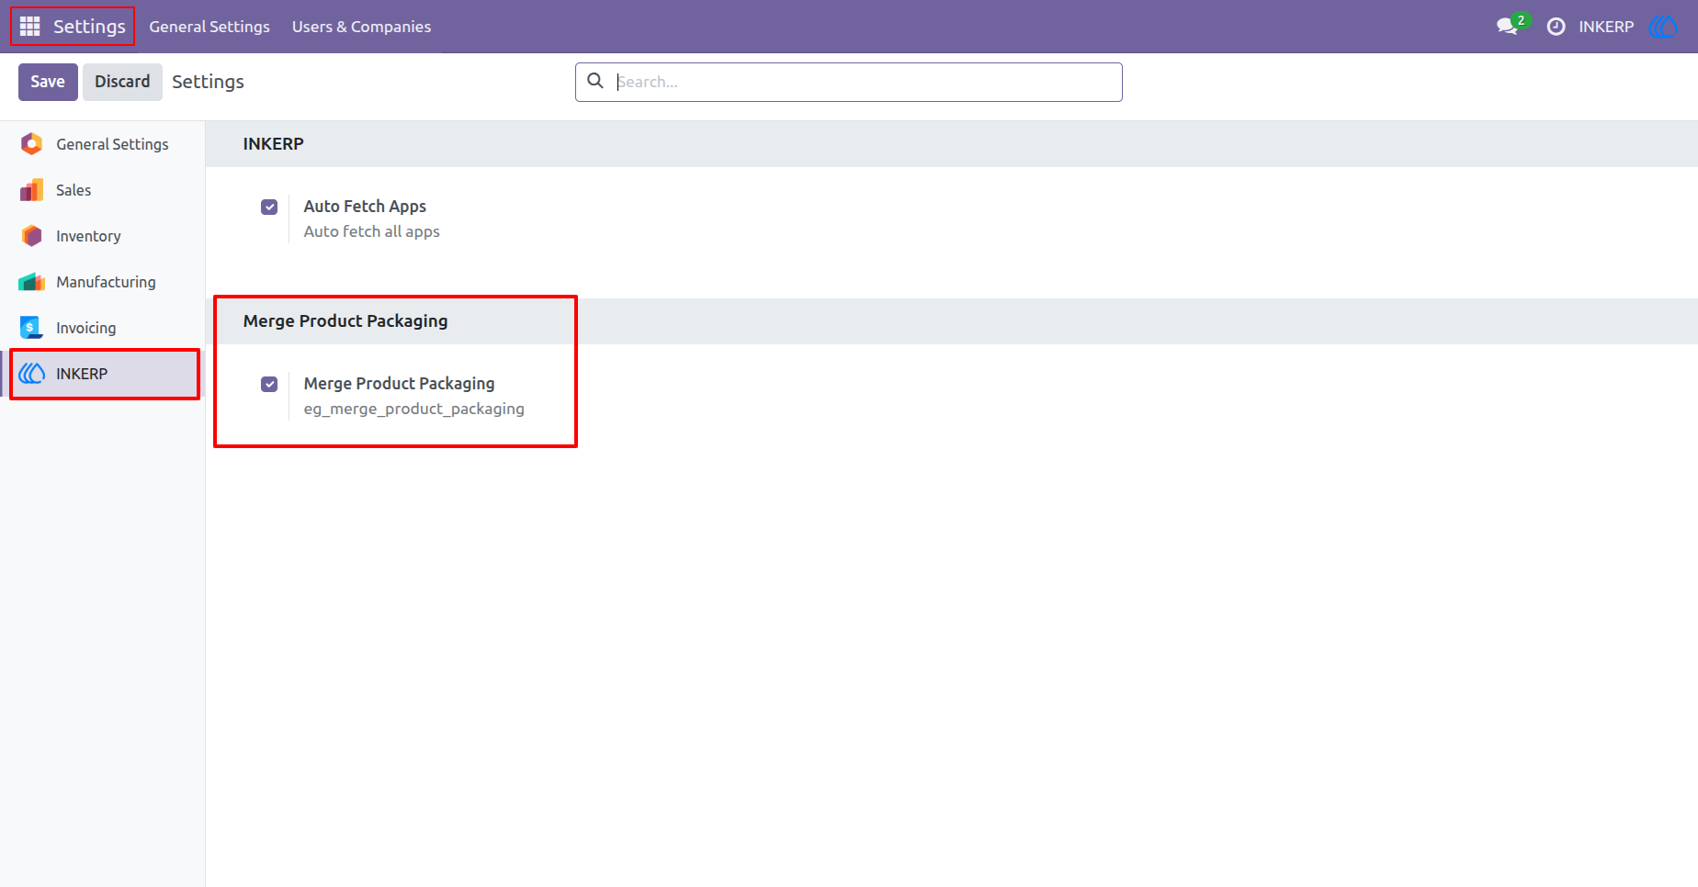Screen dimensions: 1698x887
Task: Click the Manufacturing factory icon
Action: pos(32,282)
